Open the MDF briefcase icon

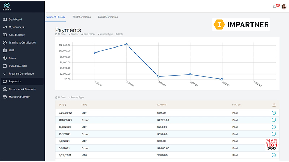click(5, 50)
